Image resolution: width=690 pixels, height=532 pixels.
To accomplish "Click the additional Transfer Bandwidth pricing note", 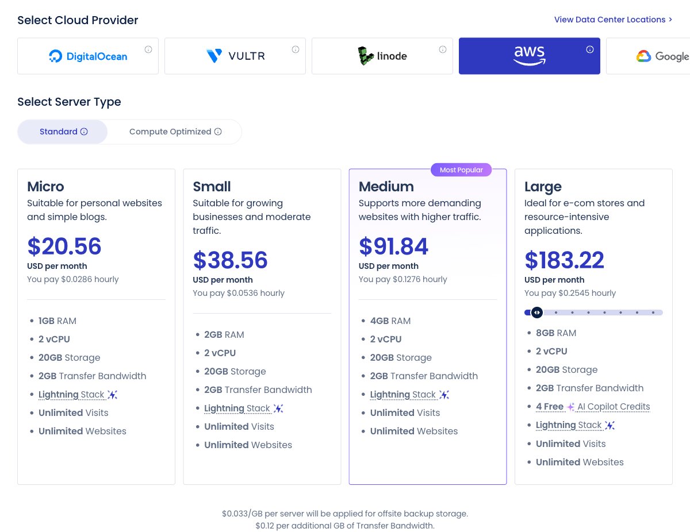I will point(345,526).
